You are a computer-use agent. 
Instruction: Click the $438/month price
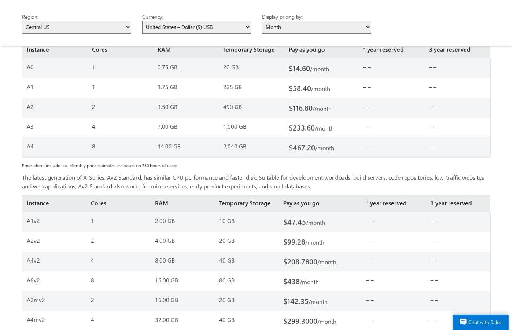pyautogui.click(x=301, y=282)
